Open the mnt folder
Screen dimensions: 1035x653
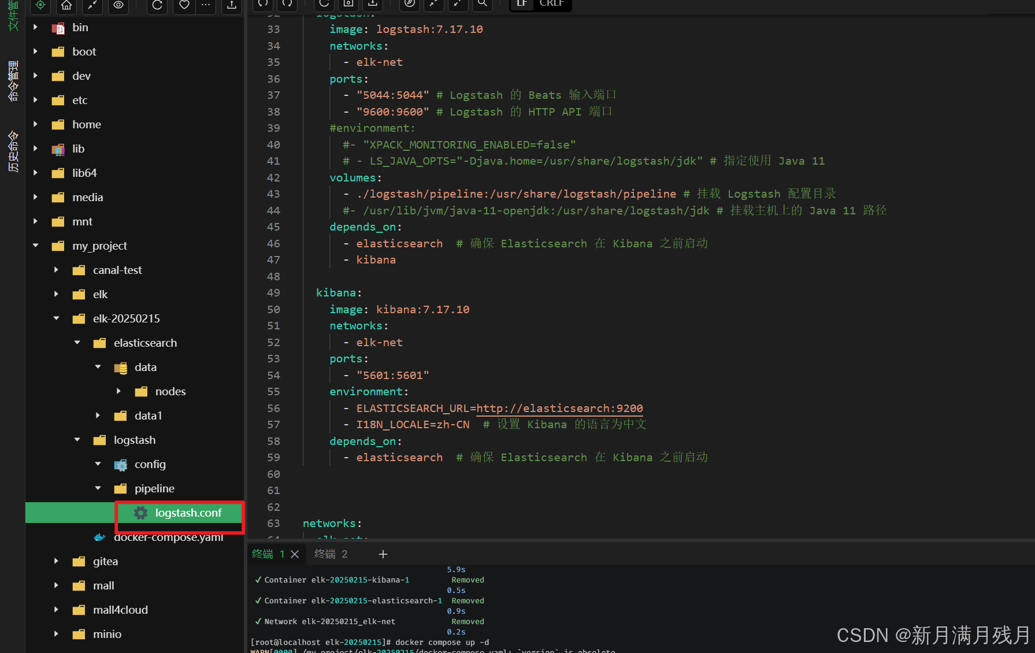point(82,221)
